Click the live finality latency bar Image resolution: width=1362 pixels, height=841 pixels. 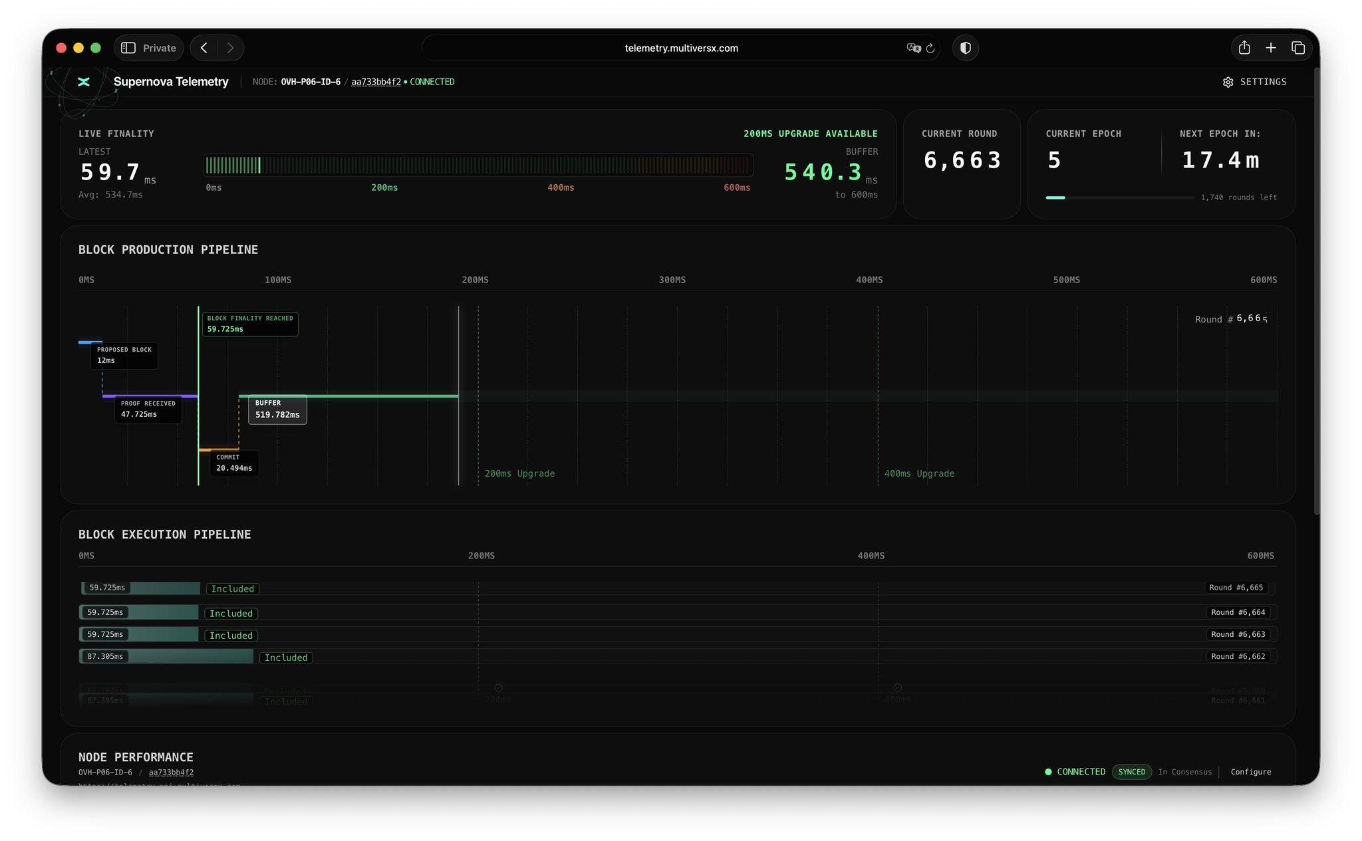tap(477, 165)
